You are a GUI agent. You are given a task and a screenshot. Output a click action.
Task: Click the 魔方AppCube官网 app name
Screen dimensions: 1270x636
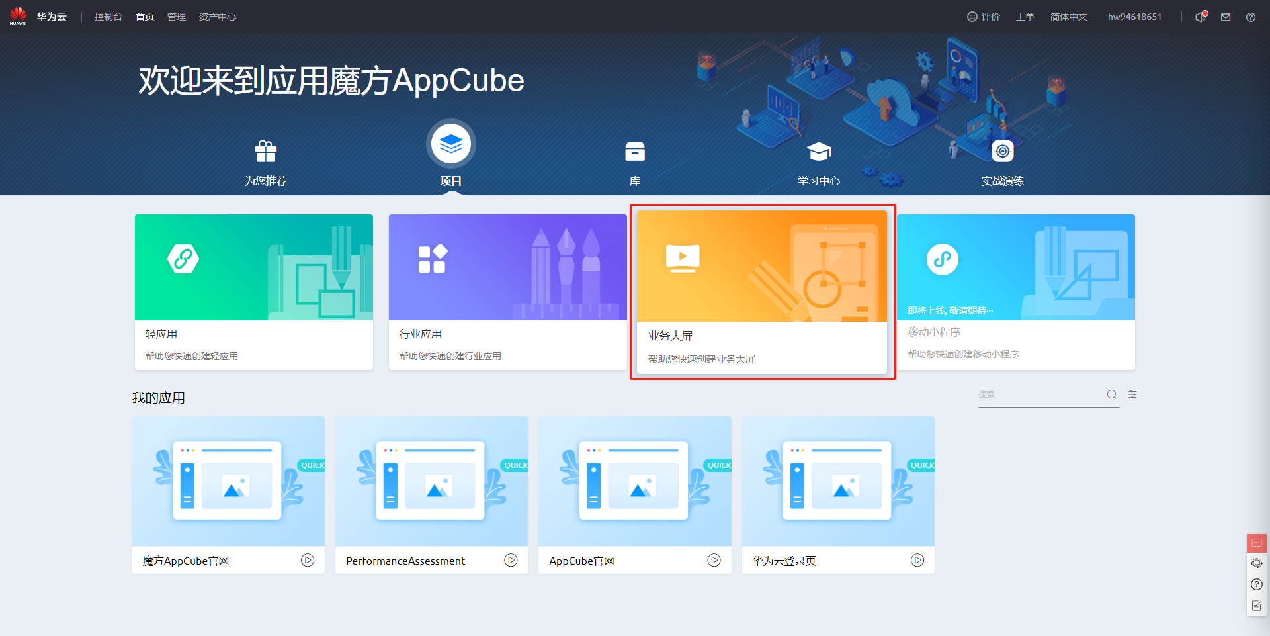click(x=186, y=561)
